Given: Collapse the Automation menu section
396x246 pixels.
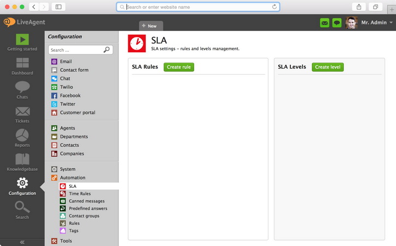Looking at the screenshot, I should coord(73,177).
